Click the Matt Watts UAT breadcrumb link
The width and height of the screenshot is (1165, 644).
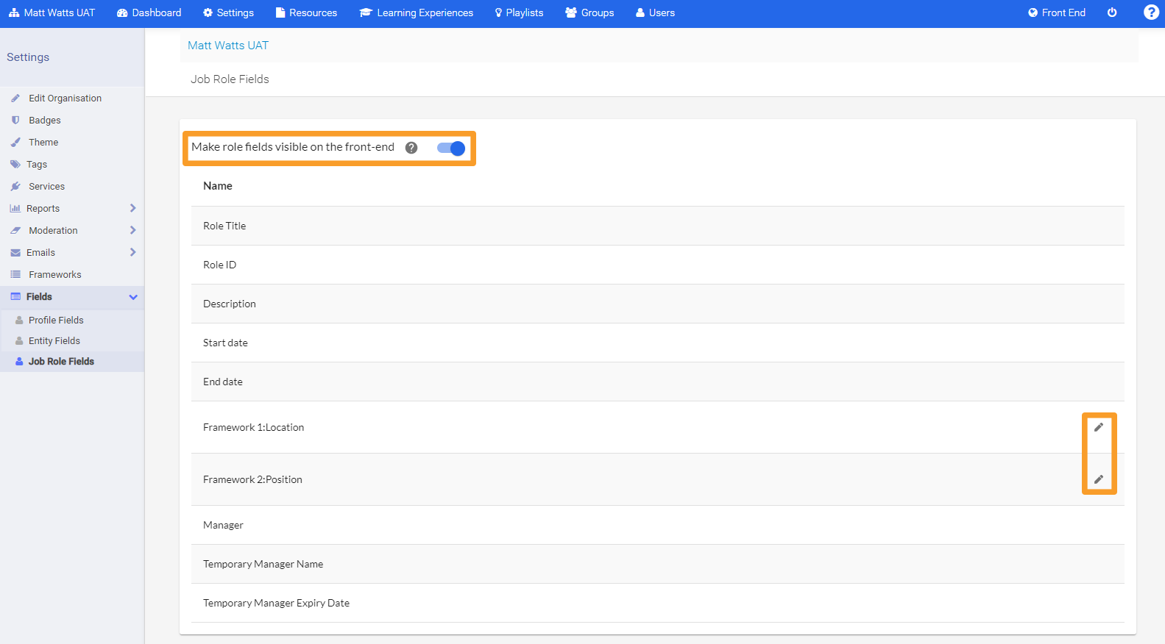point(228,46)
